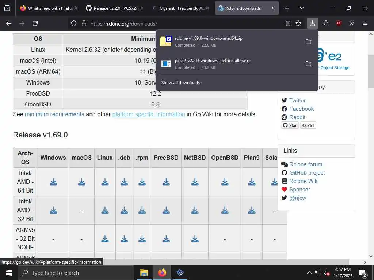The height and width of the screenshot is (280, 374).
Task: Download NetBSD Intel/AMD 64 Bit build
Action: click(x=195, y=182)
